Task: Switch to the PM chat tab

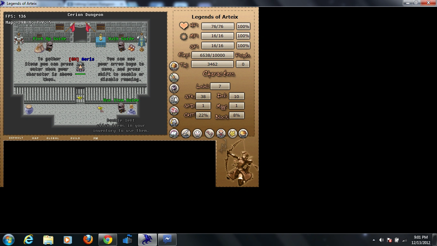Action: point(96,138)
